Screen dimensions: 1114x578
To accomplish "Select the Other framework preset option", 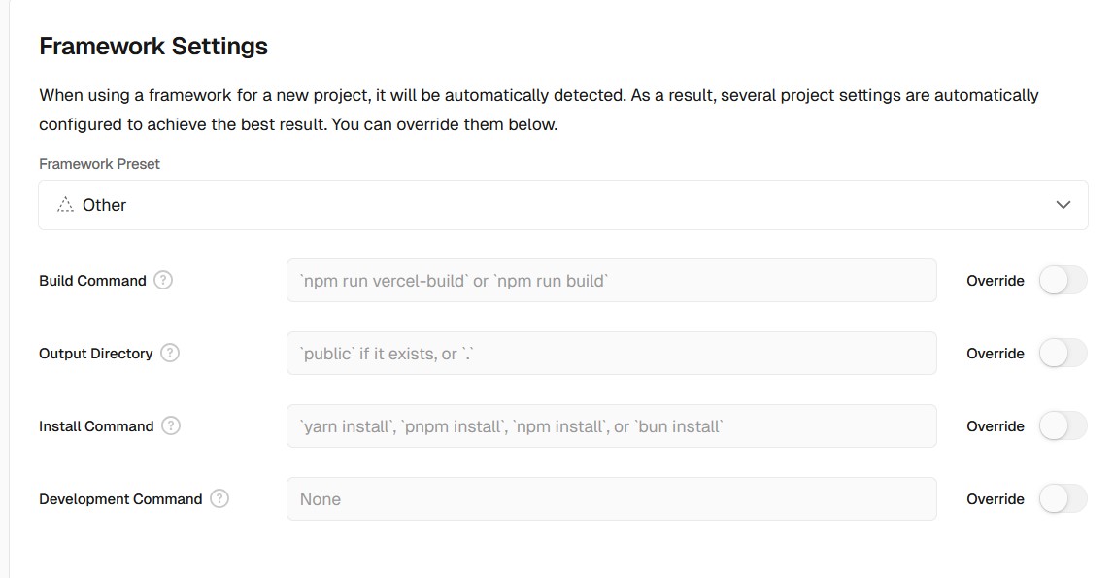I will [x=104, y=205].
